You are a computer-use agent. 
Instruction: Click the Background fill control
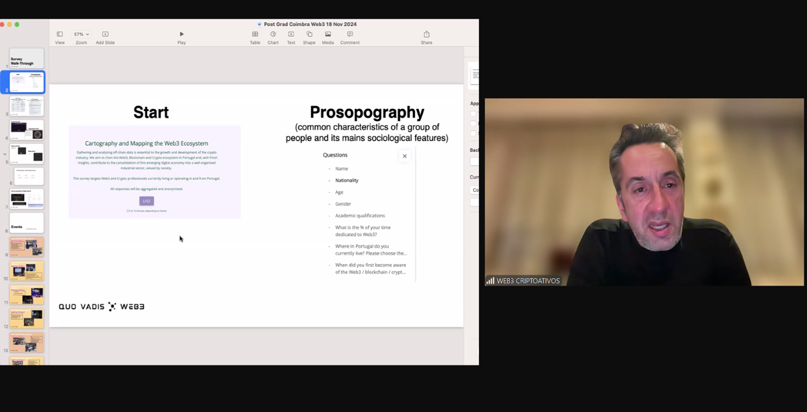point(474,161)
